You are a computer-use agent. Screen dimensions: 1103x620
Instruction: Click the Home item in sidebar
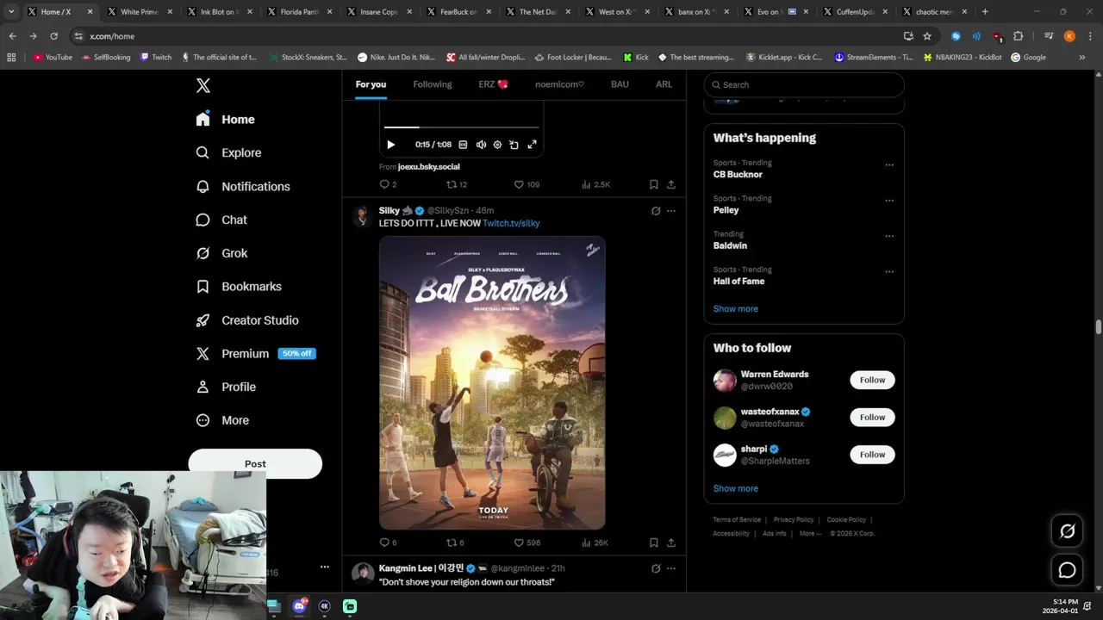(x=226, y=120)
